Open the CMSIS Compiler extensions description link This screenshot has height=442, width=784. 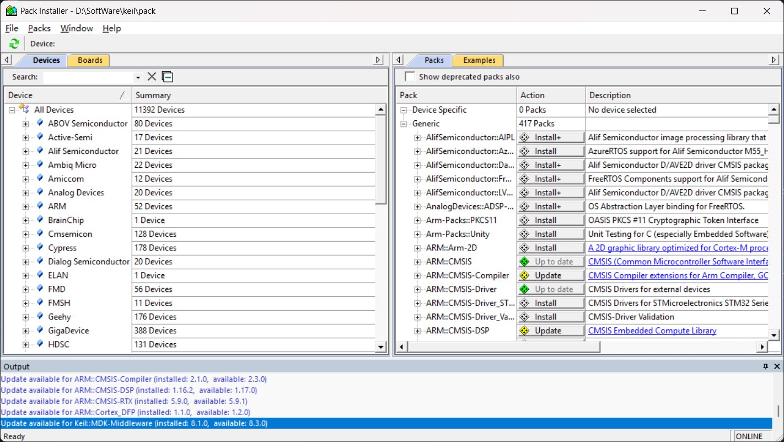coord(678,275)
